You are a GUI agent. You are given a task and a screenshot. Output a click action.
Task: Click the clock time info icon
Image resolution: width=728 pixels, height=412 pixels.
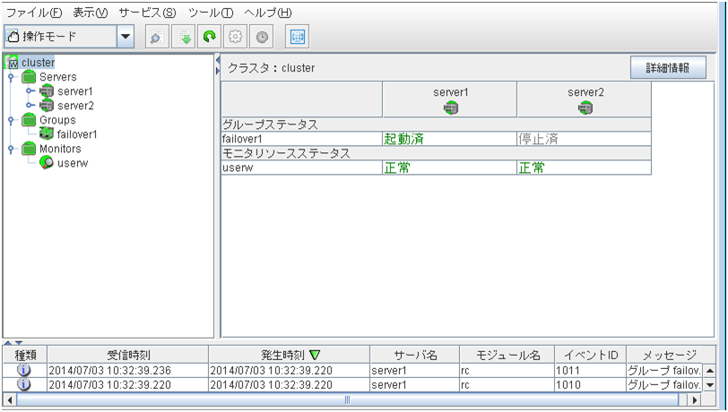(x=262, y=38)
